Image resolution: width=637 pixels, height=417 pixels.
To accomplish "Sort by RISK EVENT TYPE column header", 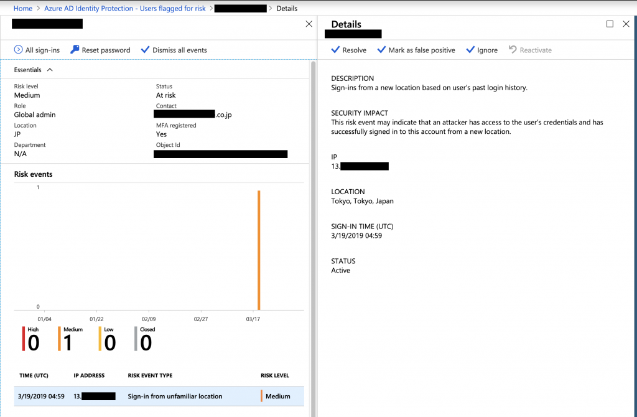I will click(x=150, y=375).
